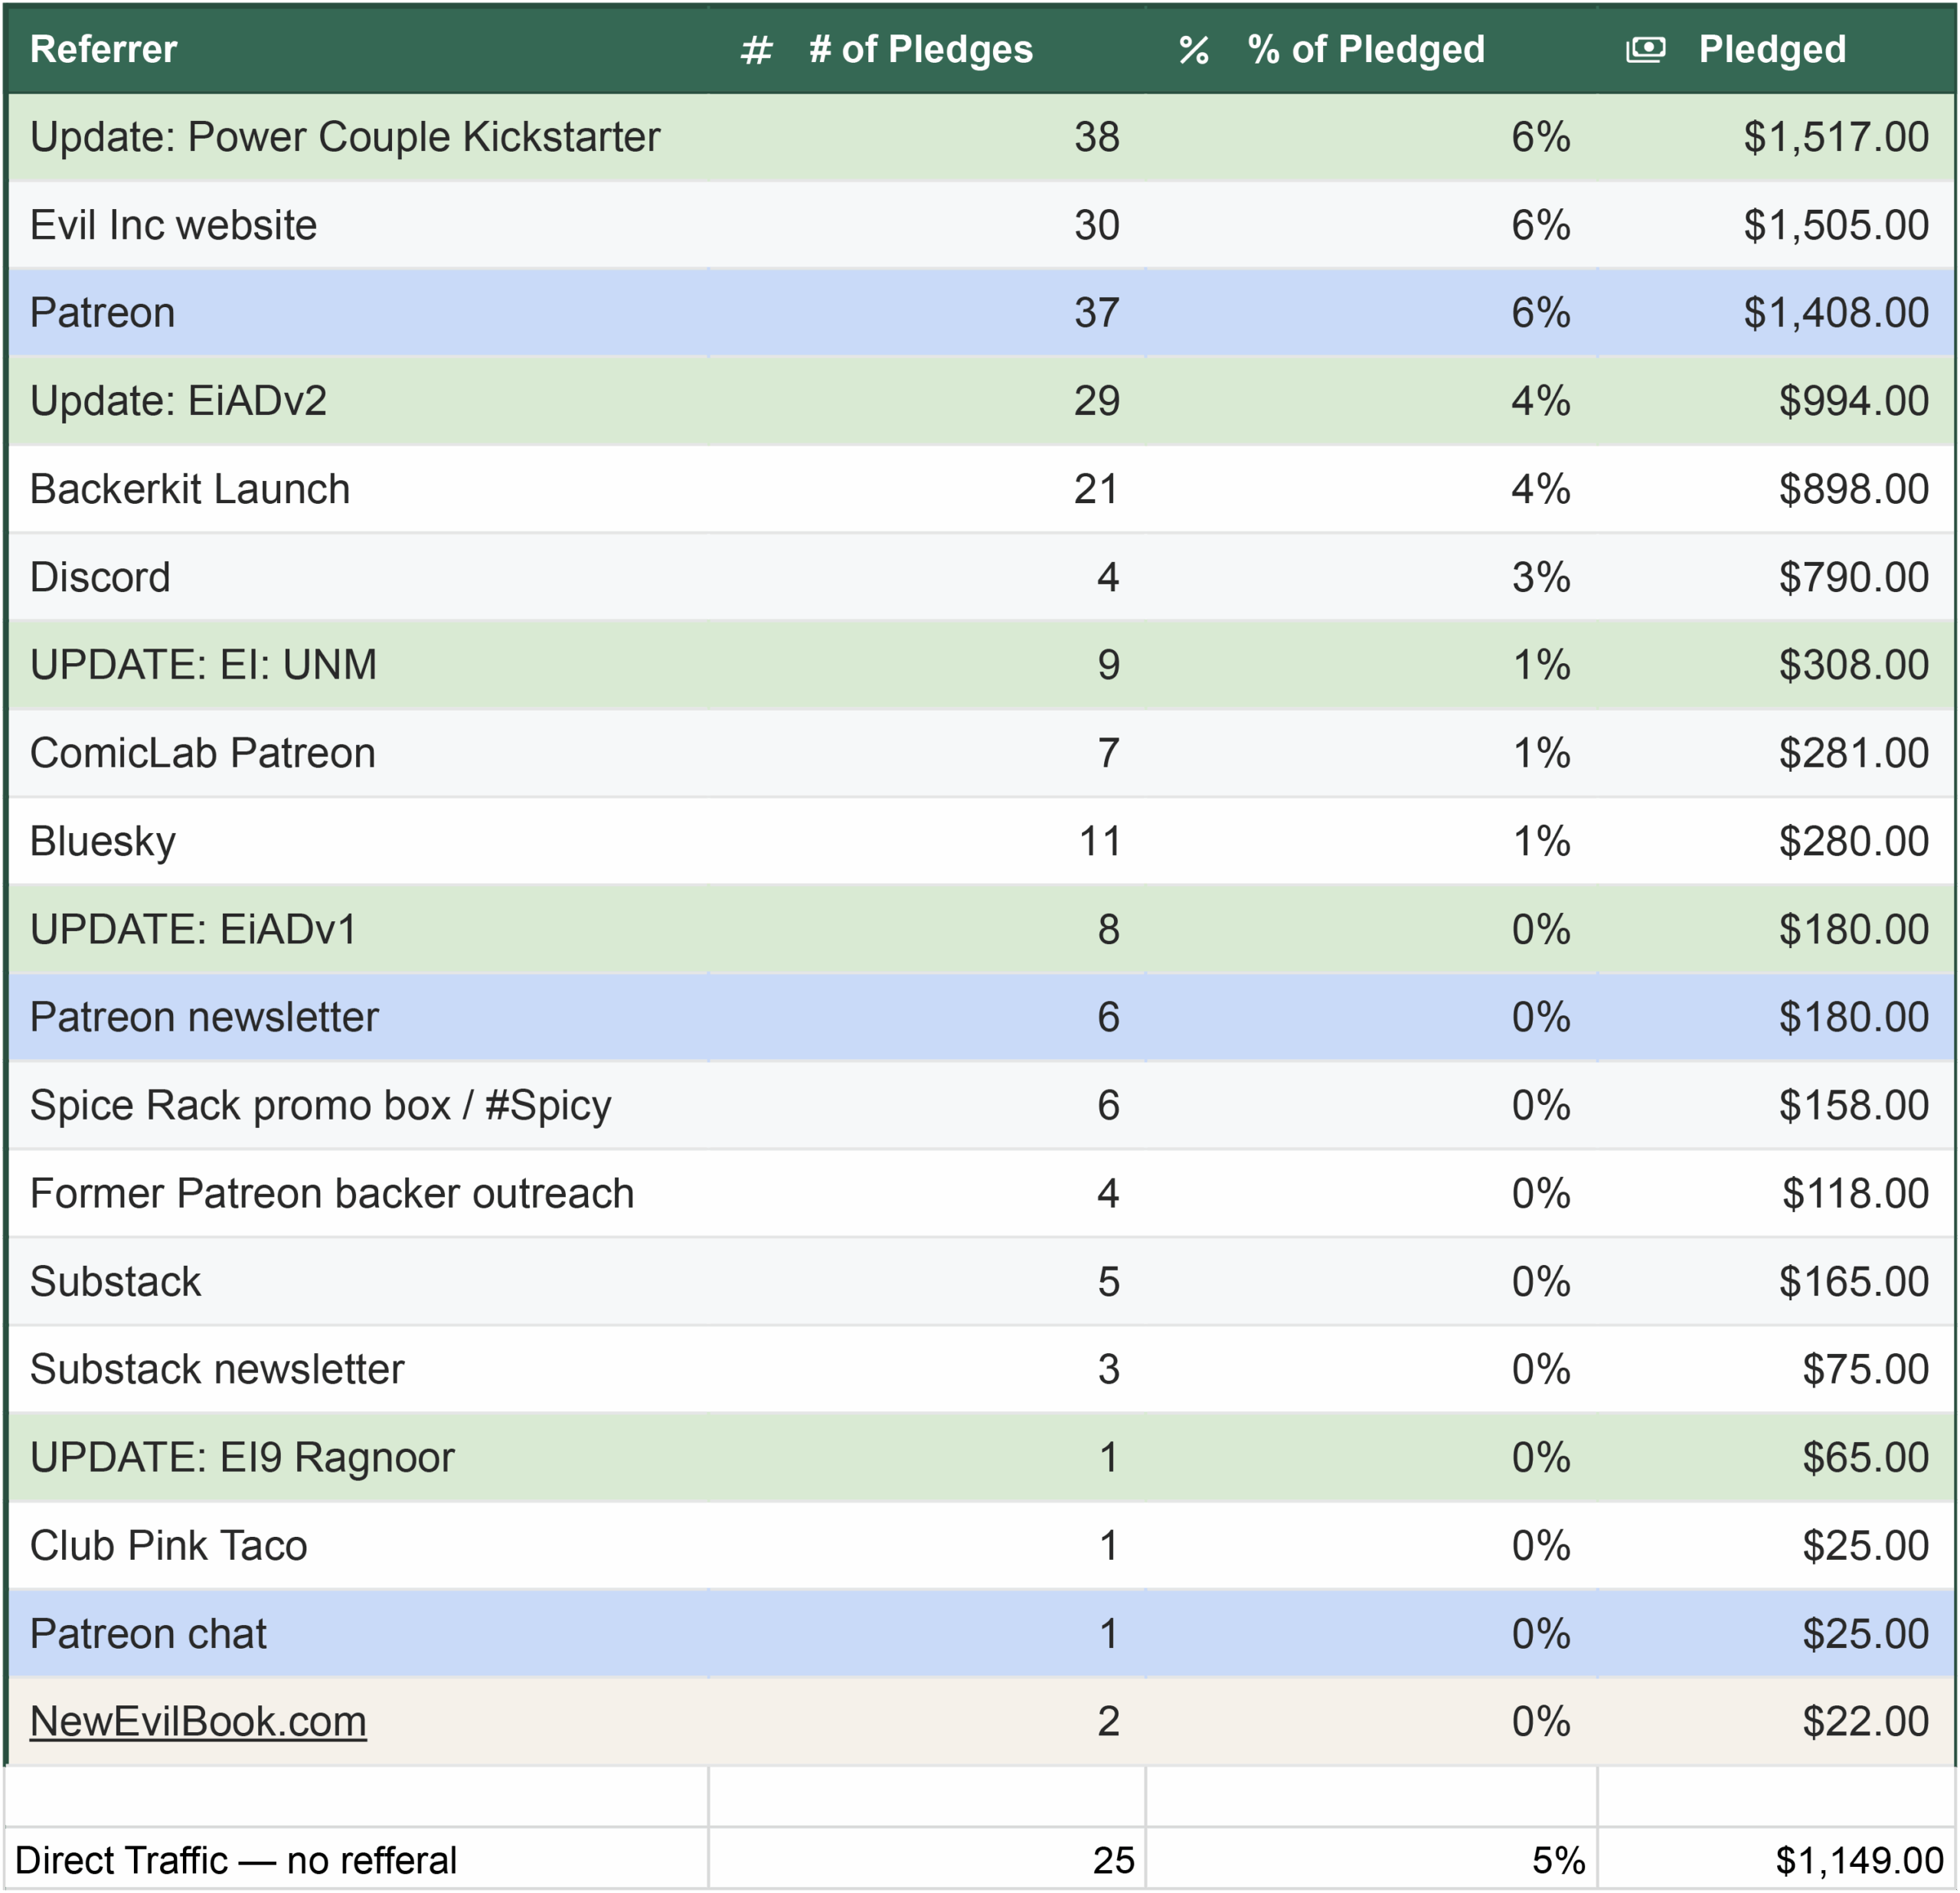
Task: Click the Discord pledged value $790.00
Action: 1853,577
